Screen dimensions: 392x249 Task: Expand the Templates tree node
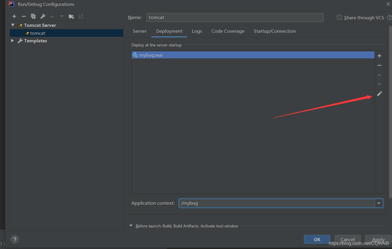[13, 41]
